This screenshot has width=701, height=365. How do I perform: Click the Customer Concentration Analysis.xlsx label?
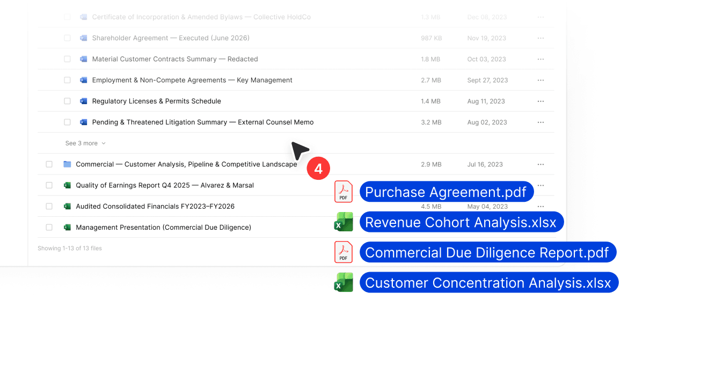pos(488,283)
